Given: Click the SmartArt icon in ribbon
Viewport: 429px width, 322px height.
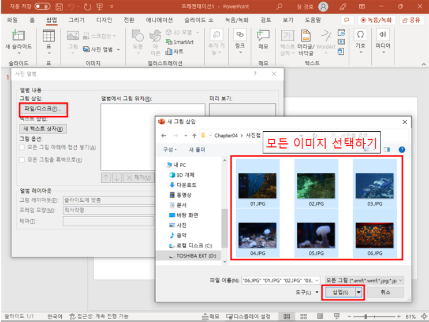Looking at the screenshot, I should click(179, 42).
